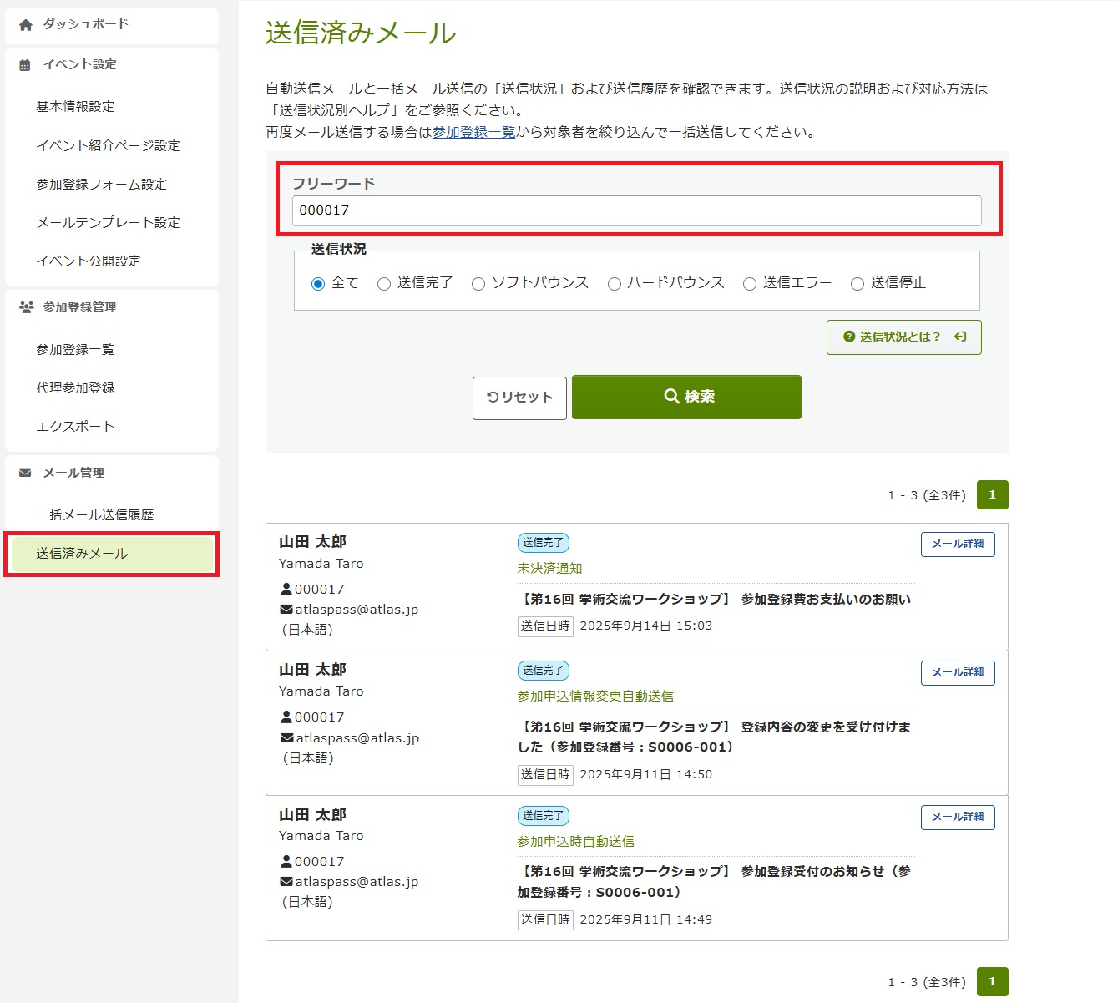
Task: Go to メールテンプレート設定 in sidebar
Action: 108,223
